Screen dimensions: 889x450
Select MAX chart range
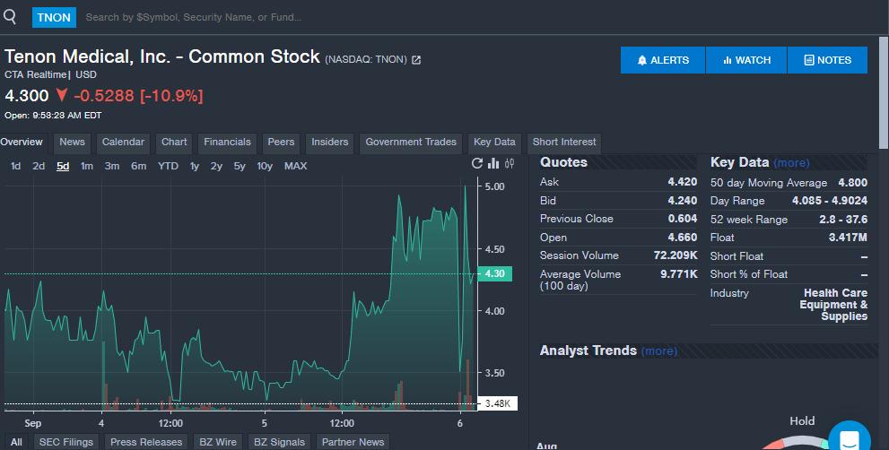coord(295,166)
